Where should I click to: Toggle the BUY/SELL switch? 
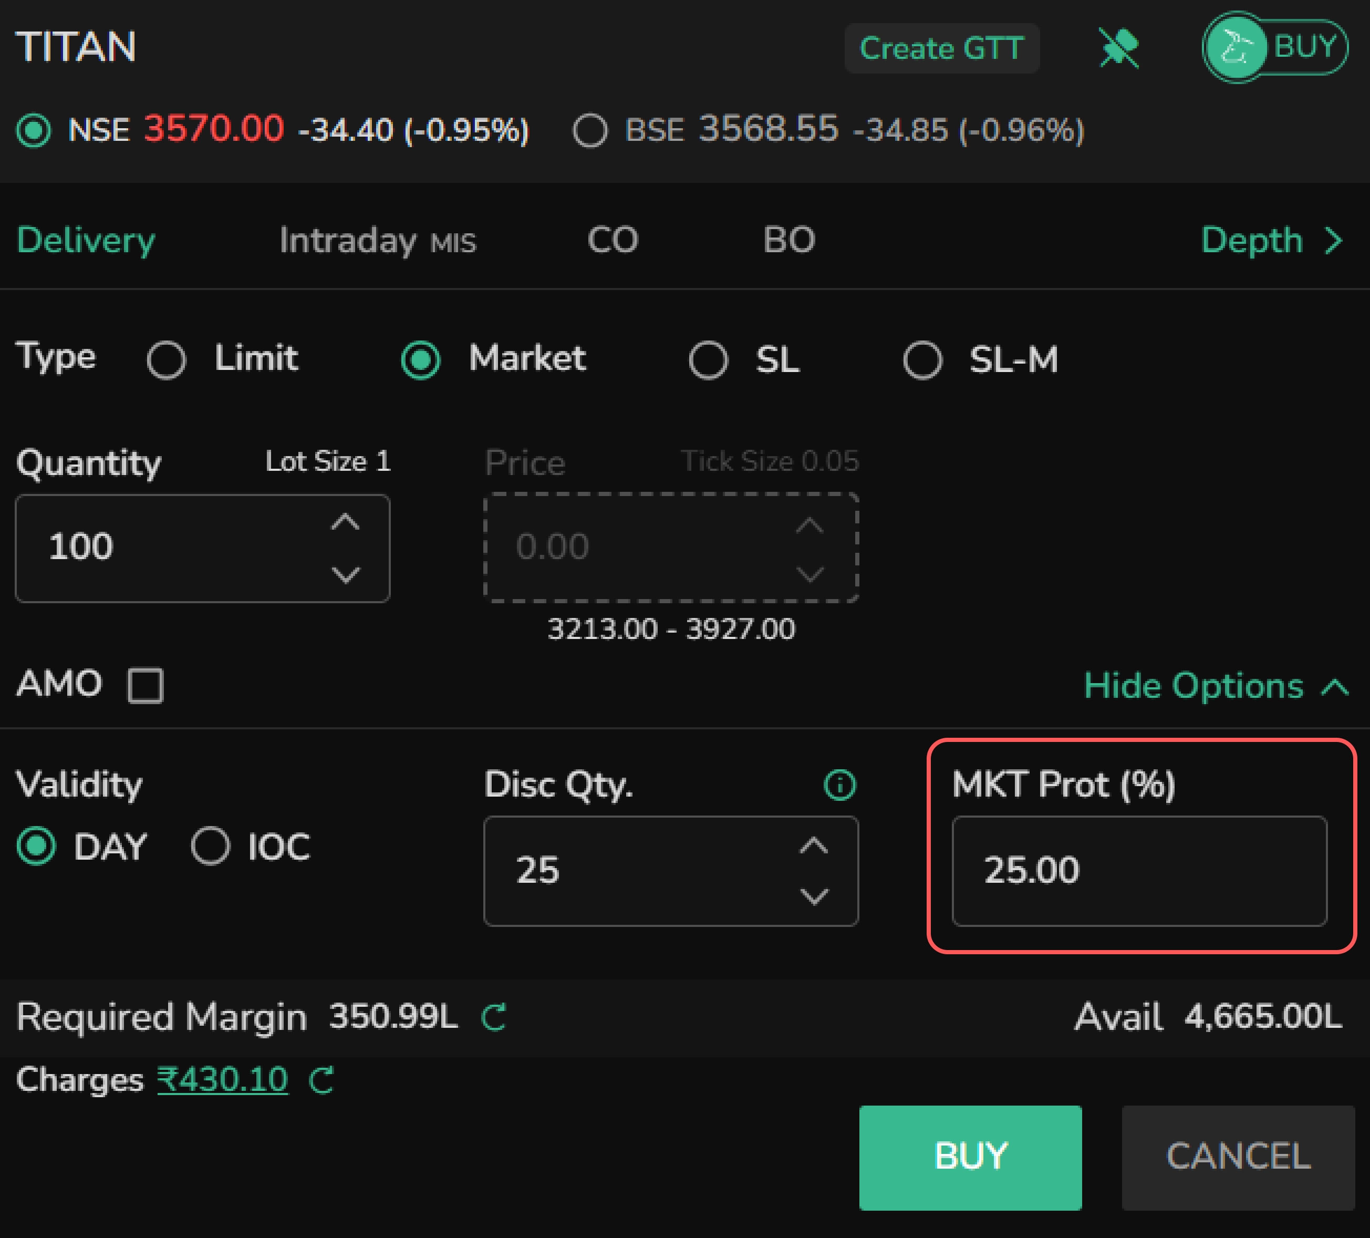coord(1275,48)
